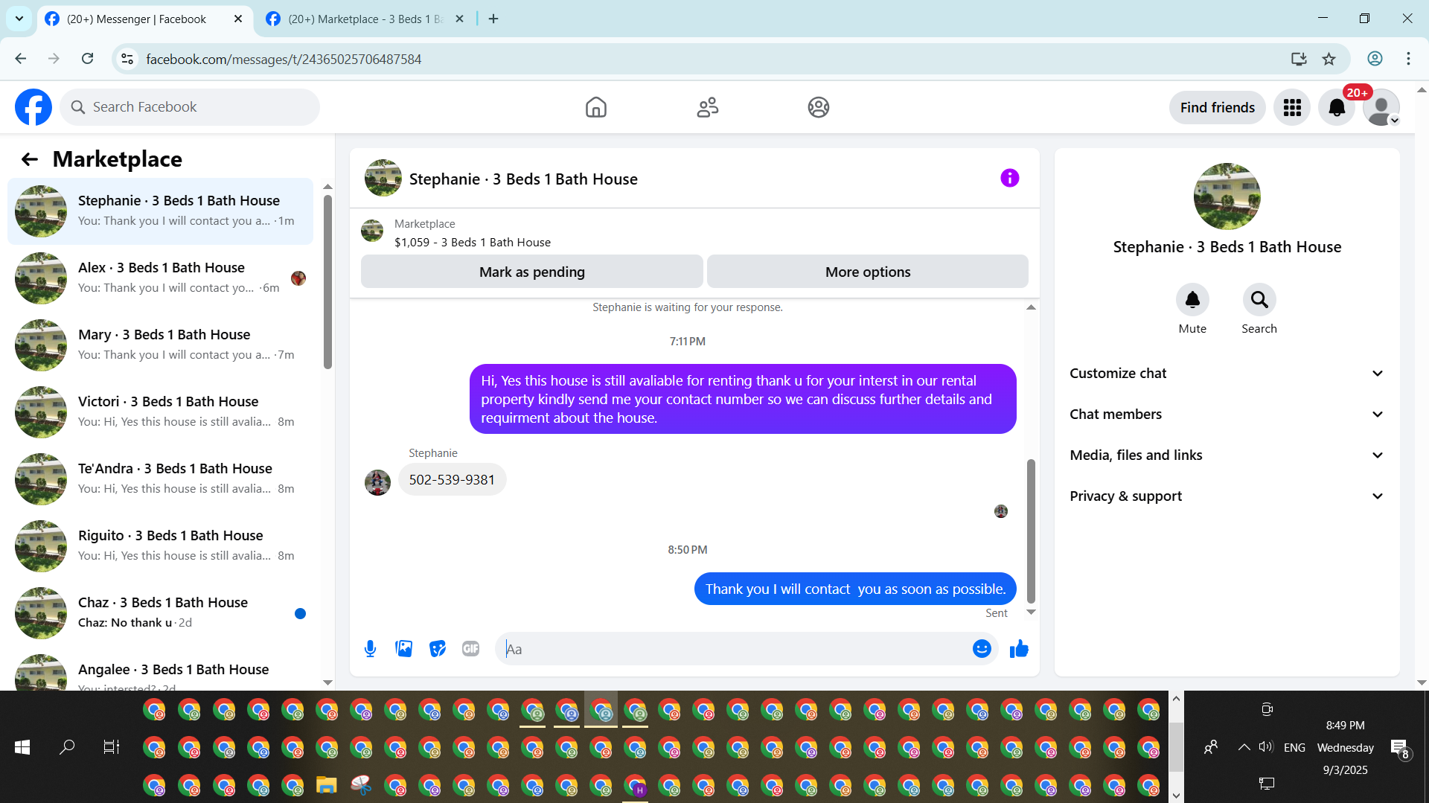Close the Marketplace - 3 Beds tab
1429x803 pixels.
(460, 19)
